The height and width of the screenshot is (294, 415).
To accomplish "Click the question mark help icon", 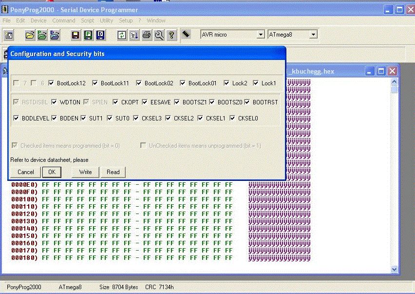I will coord(171,35).
